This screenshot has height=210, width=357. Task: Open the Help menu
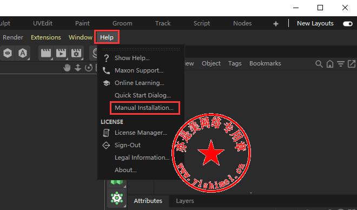[107, 37]
